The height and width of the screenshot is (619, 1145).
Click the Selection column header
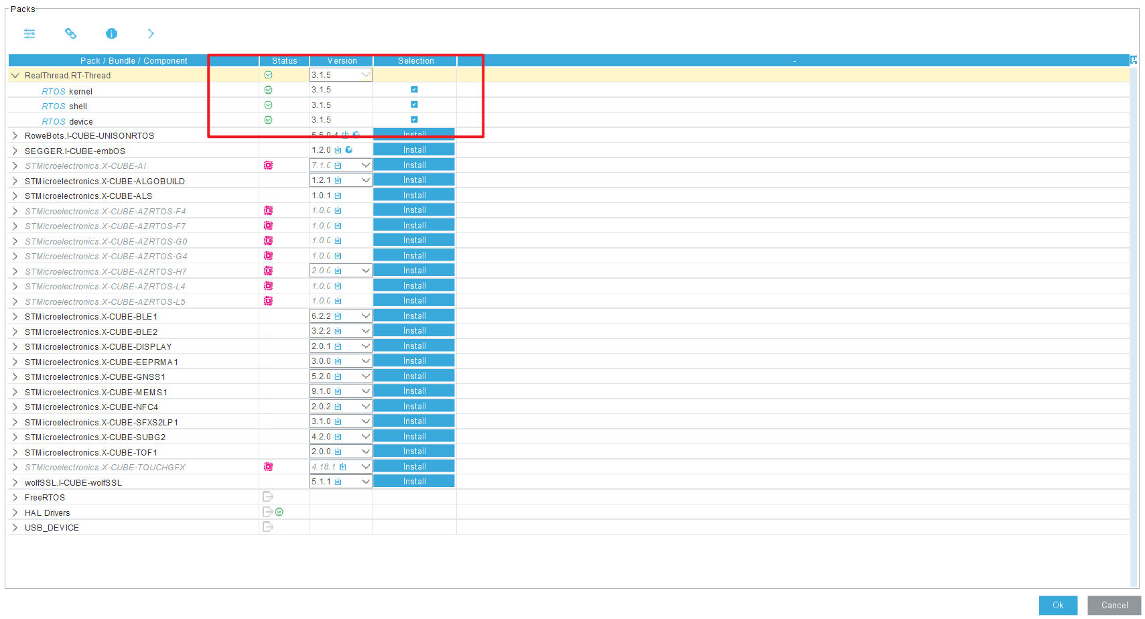point(415,60)
